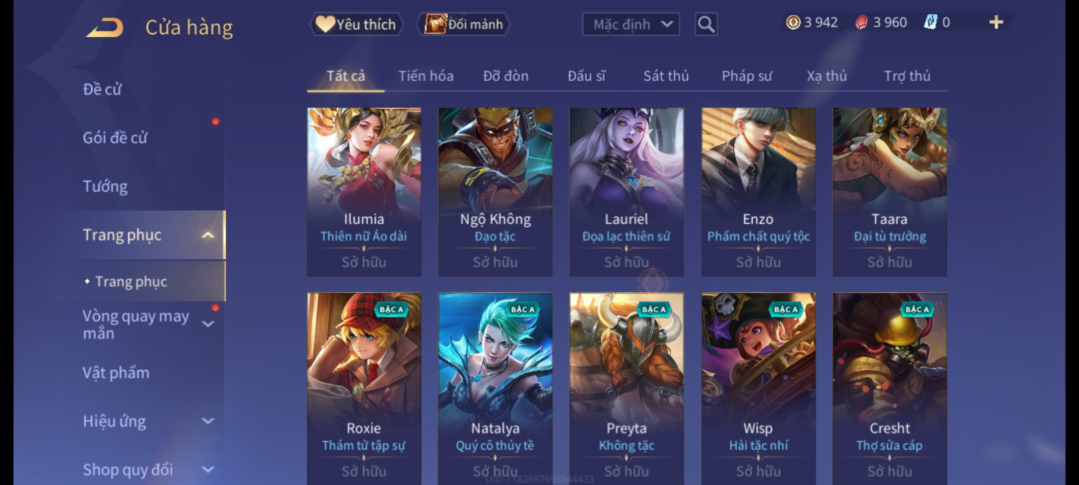Select Ilumia Thiên nữ Áo dài skin card
The height and width of the screenshot is (485, 1079).
coord(364,192)
